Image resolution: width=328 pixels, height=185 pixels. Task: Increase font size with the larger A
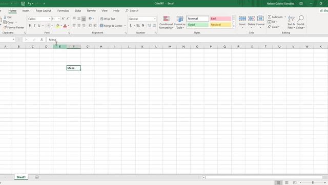[x=63, y=18]
